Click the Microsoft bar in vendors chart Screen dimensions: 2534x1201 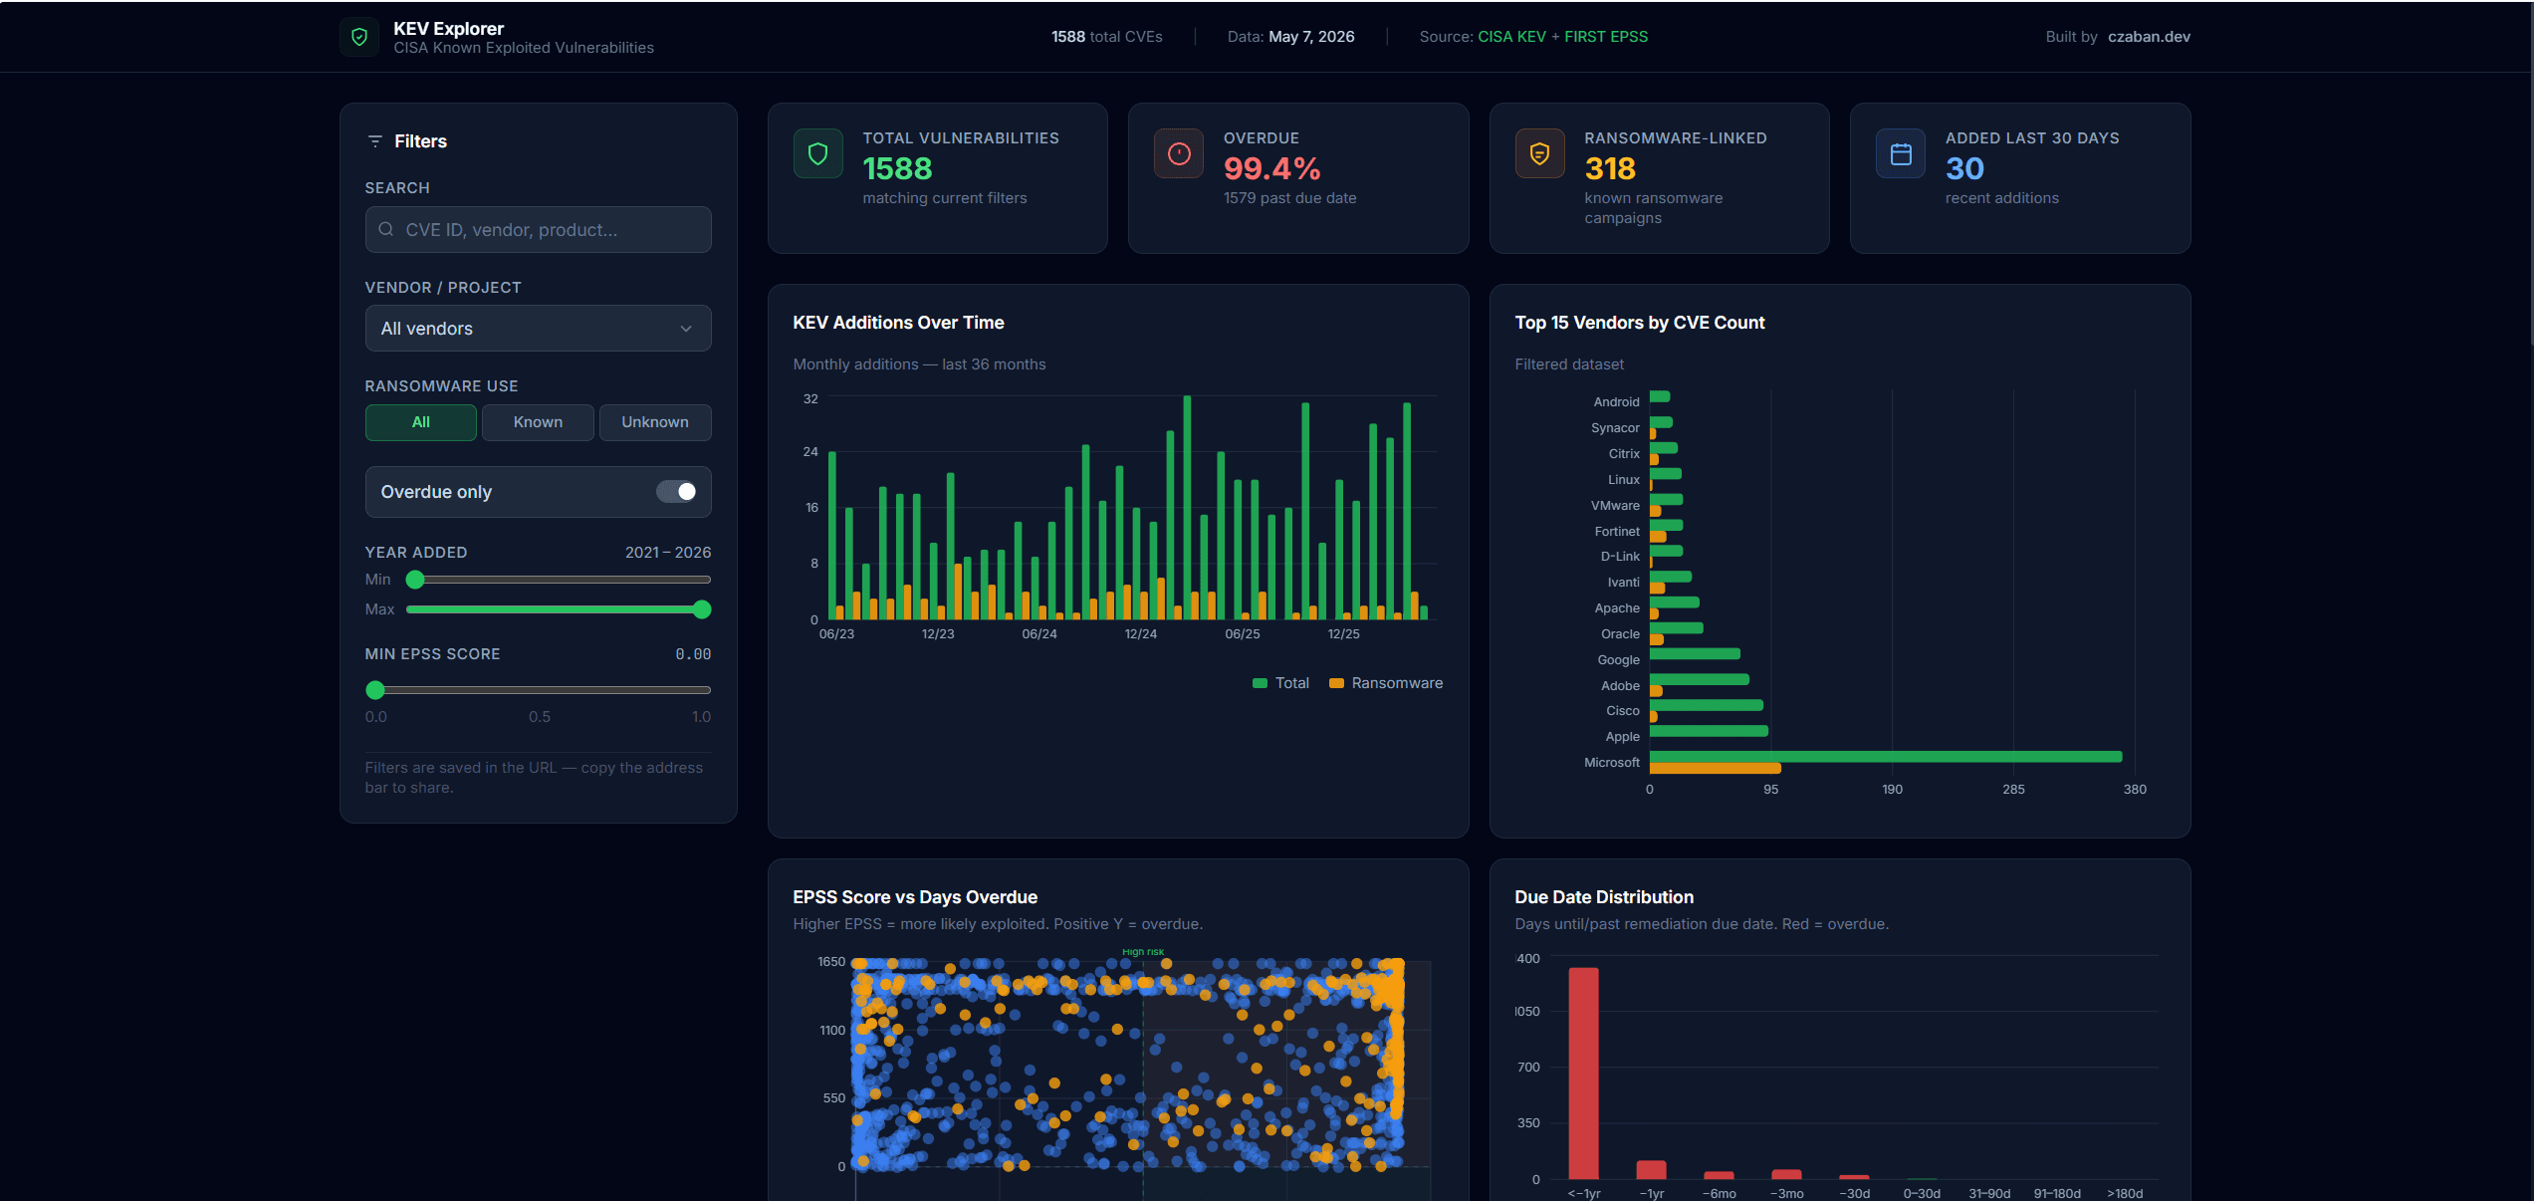(x=1886, y=757)
